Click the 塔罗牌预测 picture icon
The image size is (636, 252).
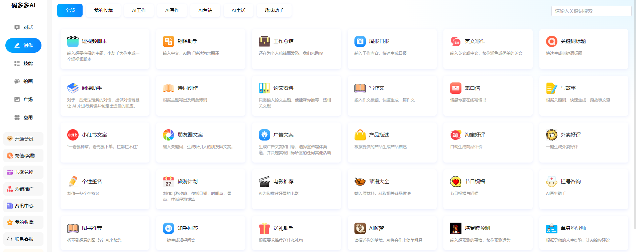pyautogui.click(x=456, y=228)
